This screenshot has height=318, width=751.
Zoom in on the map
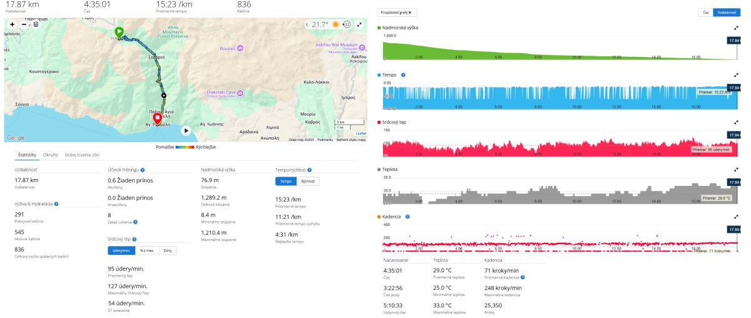[x=13, y=24]
